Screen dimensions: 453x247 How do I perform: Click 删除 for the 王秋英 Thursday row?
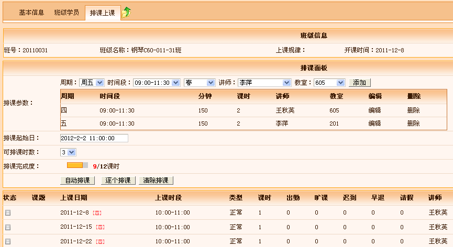(x=413, y=110)
